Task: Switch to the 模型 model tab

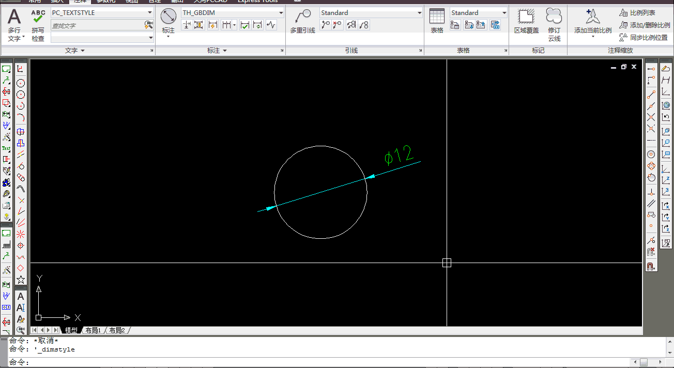Action: tap(71, 330)
